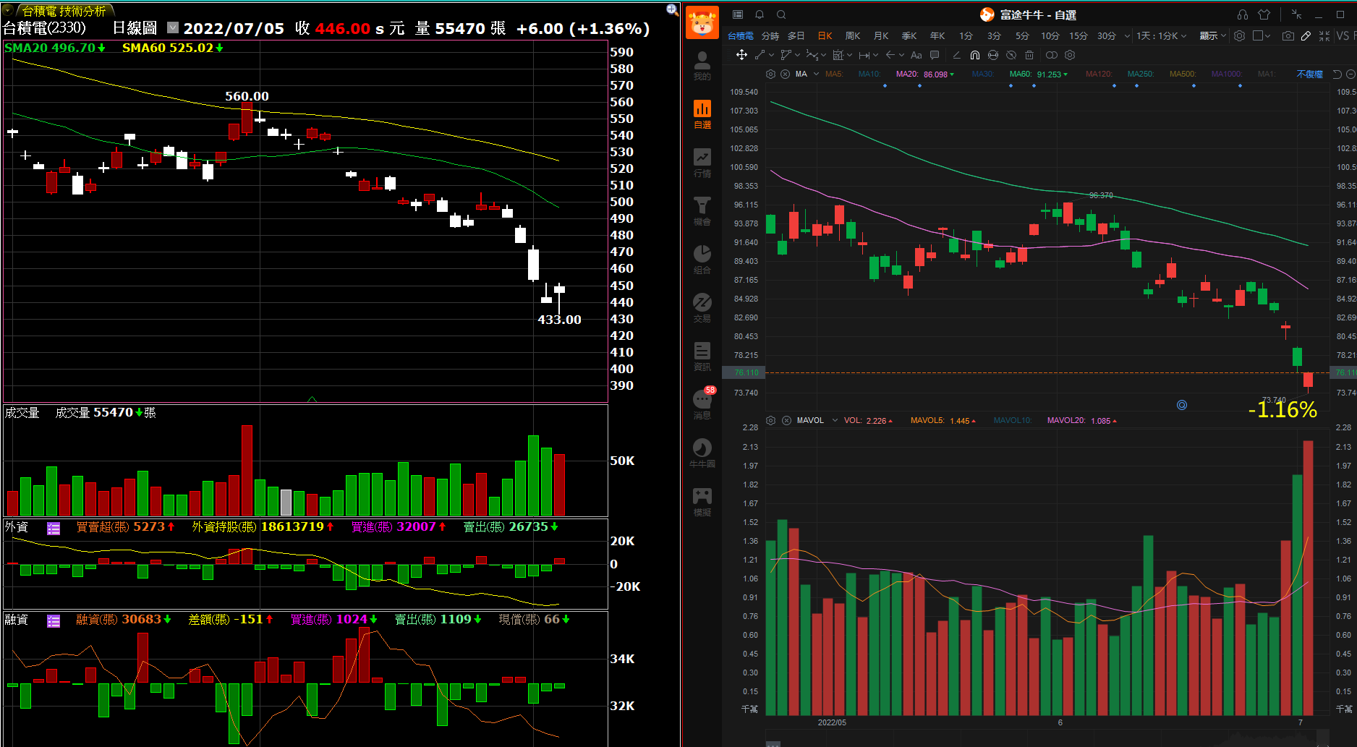
Task: Open the 資訊 news sidebar icon
Action: 702,357
